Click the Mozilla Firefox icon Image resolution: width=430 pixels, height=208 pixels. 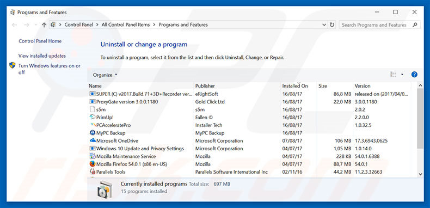coord(93,164)
